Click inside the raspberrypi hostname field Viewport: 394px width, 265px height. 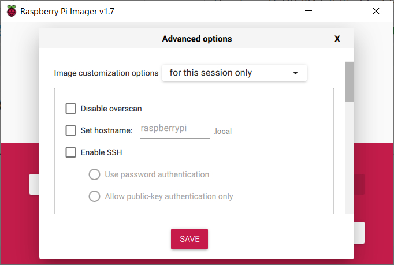point(175,130)
